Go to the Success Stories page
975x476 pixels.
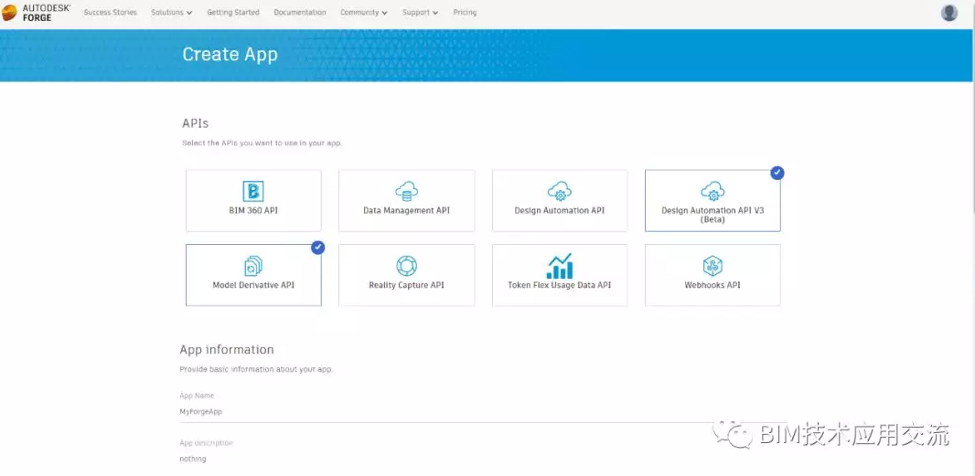[110, 13]
